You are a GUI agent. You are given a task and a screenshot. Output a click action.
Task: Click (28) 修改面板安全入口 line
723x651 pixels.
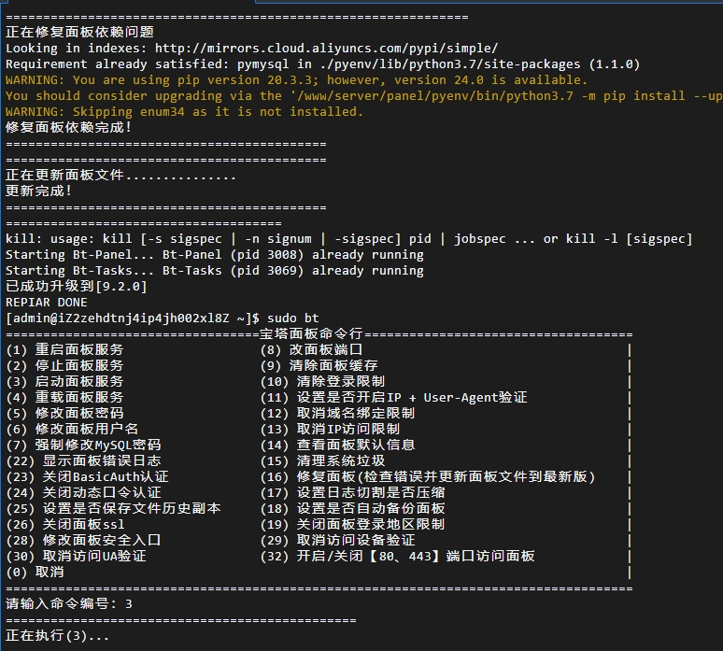coord(83,541)
